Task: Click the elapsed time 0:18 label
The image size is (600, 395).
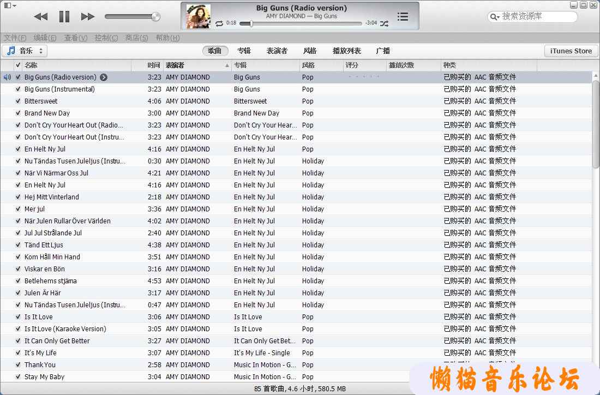Action: (231, 23)
